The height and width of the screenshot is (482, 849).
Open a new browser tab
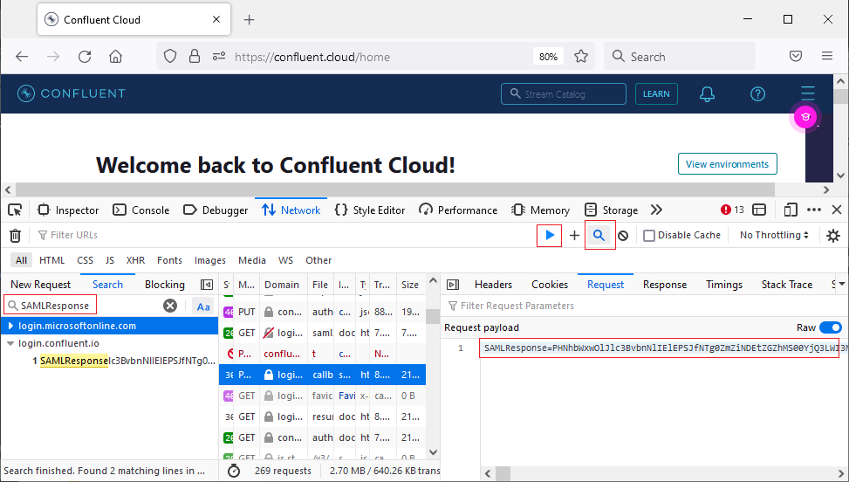tap(249, 20)
